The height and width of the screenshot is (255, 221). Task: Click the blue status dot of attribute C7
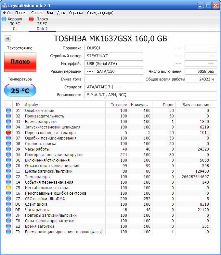tap(8, 199)
